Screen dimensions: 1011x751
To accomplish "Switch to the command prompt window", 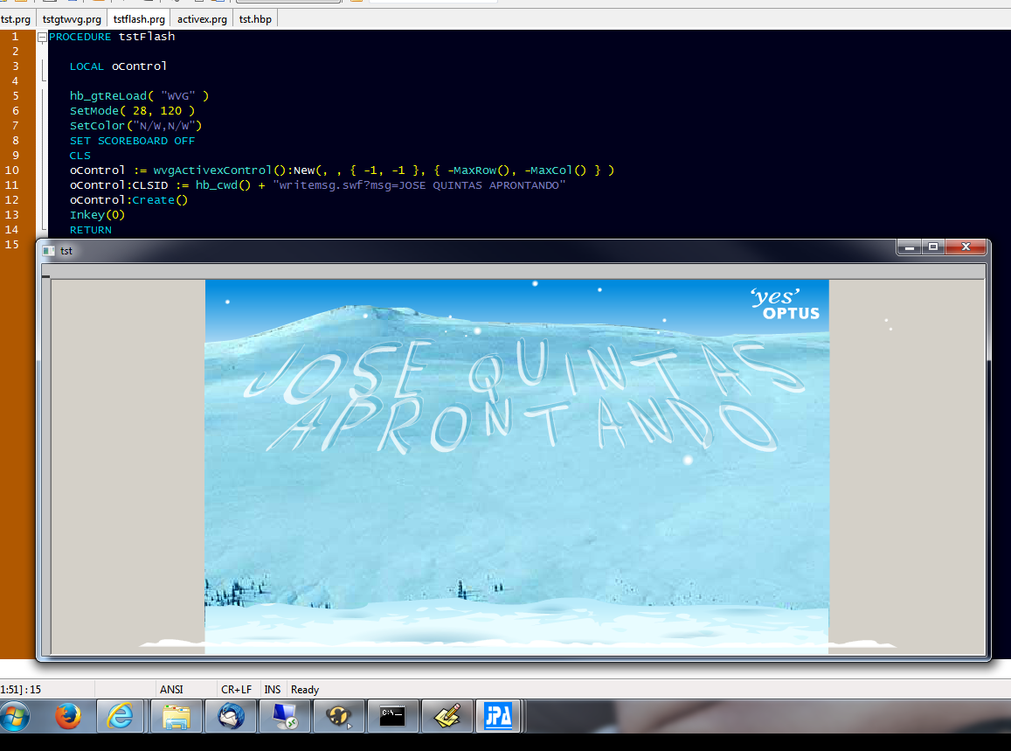I will 393,717.
